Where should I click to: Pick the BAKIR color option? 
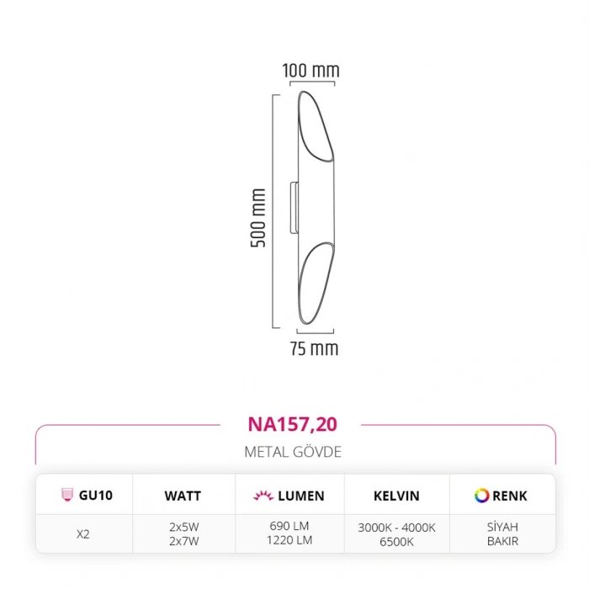[x=502, y=540]
